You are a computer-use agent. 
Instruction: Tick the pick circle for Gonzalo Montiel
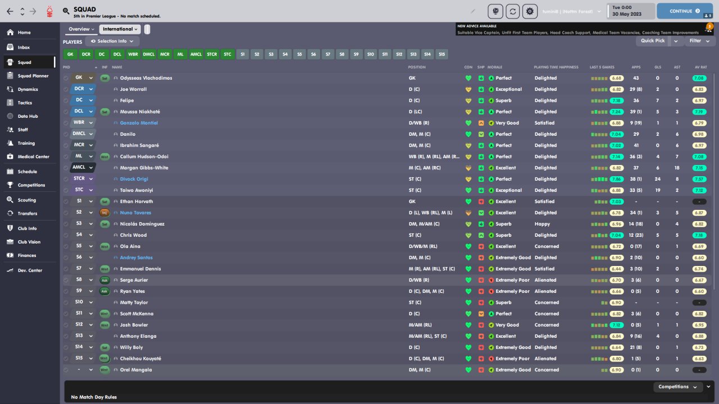pyautogui.click(x=66, y=123)
